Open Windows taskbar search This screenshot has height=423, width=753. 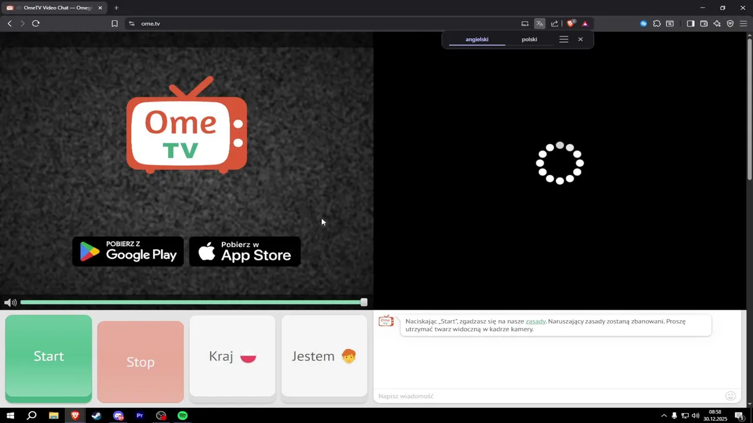click(32, 415)
